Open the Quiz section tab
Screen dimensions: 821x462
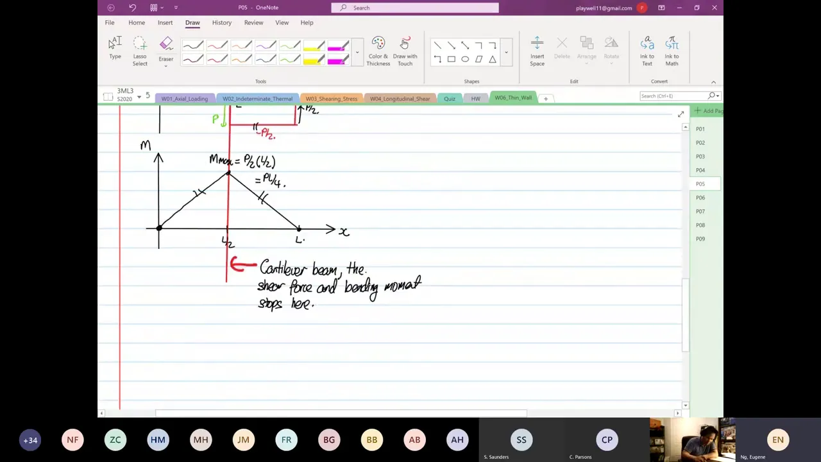coord(450,99)
